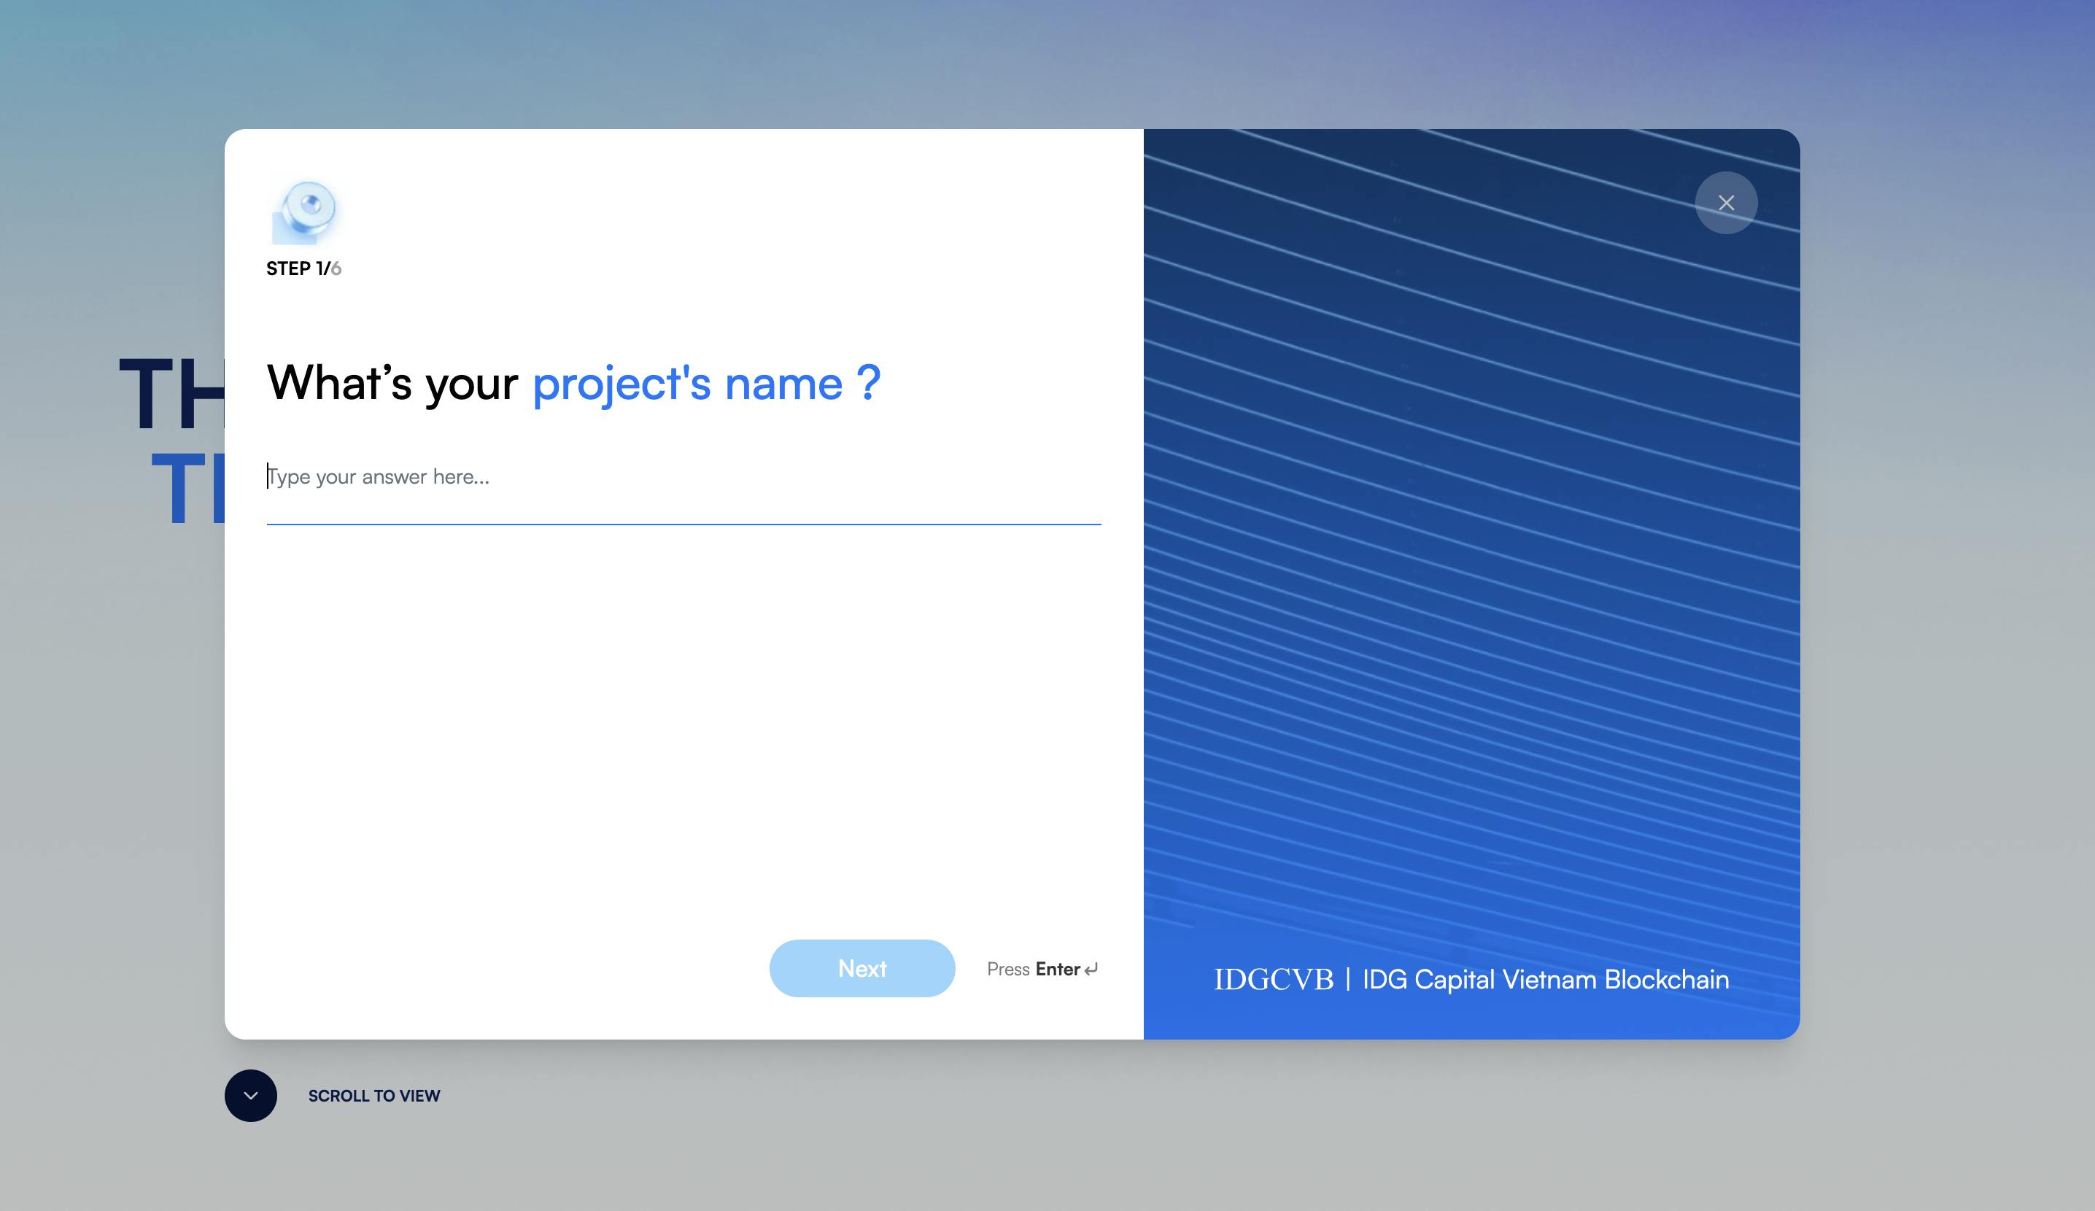Click the blurred gradient backdrop above the dialog
Viewport: 2095px width, 1211px height.
click(x=1047, y=62)
